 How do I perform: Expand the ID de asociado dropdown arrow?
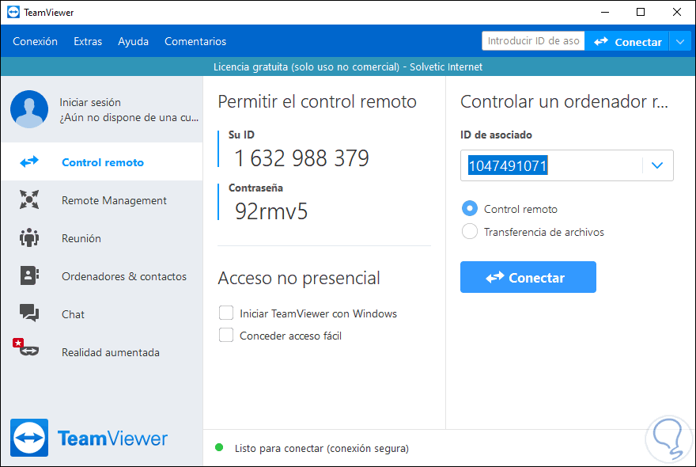(657, 165)
